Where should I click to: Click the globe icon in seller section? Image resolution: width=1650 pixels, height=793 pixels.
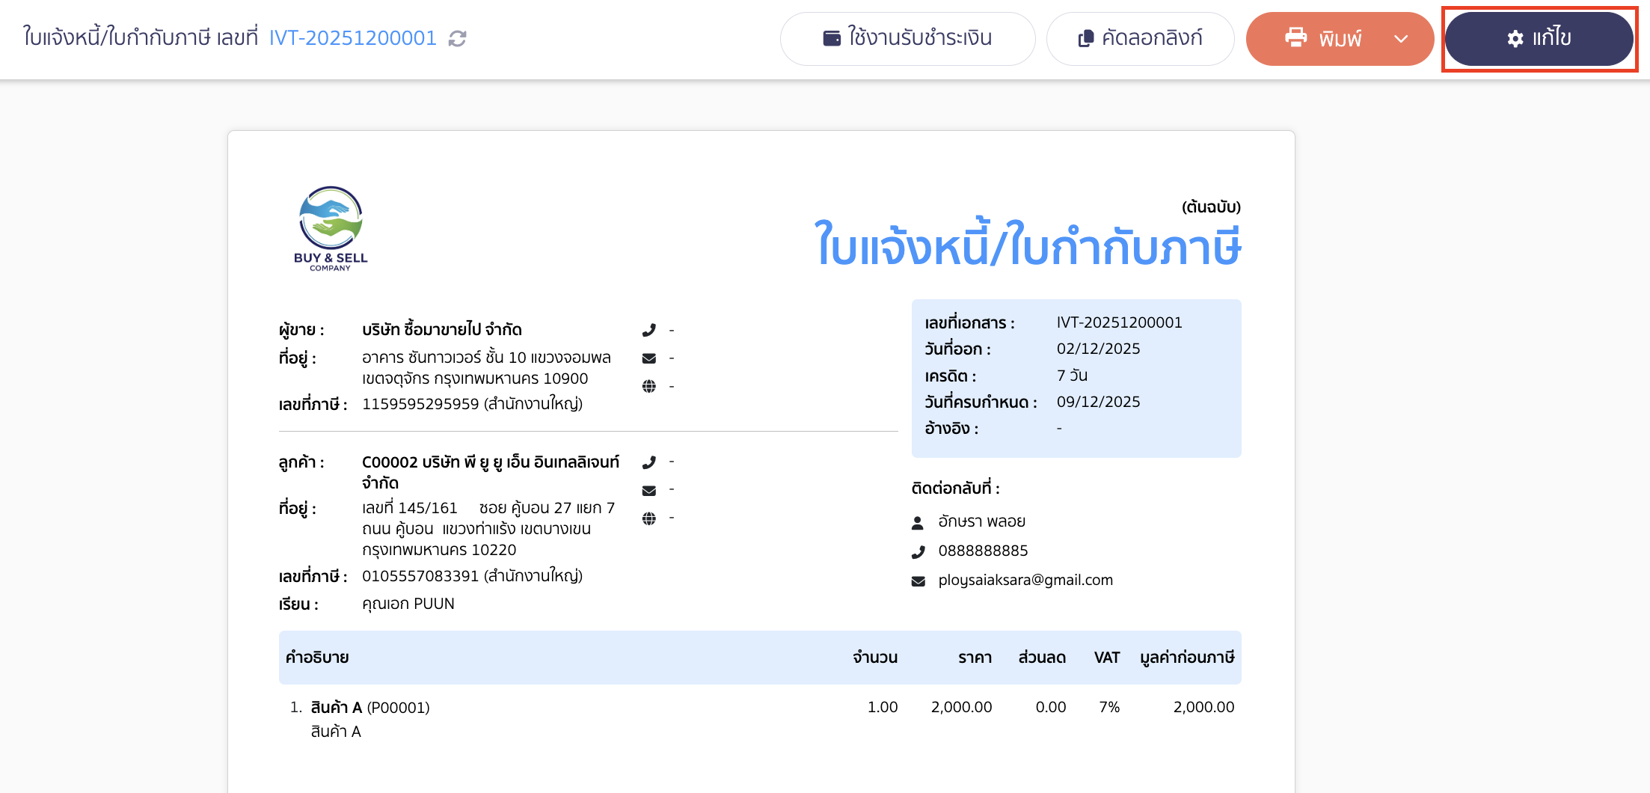tap(649, 386)
